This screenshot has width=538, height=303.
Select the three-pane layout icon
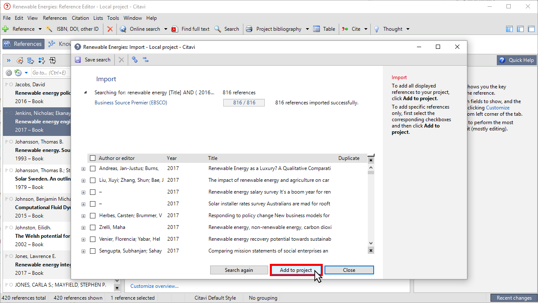click(x=509, y=29)
